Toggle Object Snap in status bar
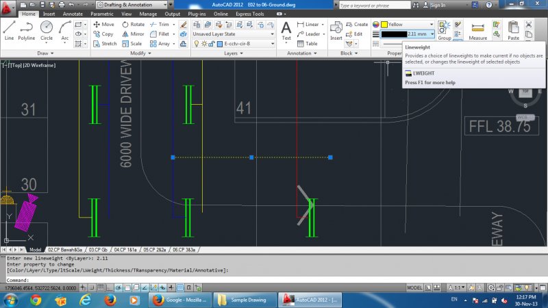The height and width of the screenshot is (308, 548). point(127,287)
